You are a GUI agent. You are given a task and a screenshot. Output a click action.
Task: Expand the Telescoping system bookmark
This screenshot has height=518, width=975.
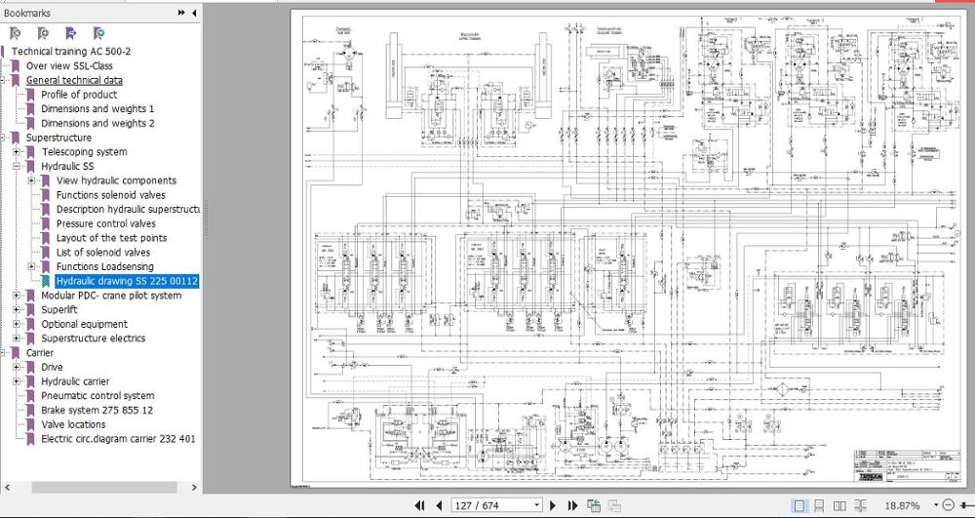pos(17,152)
